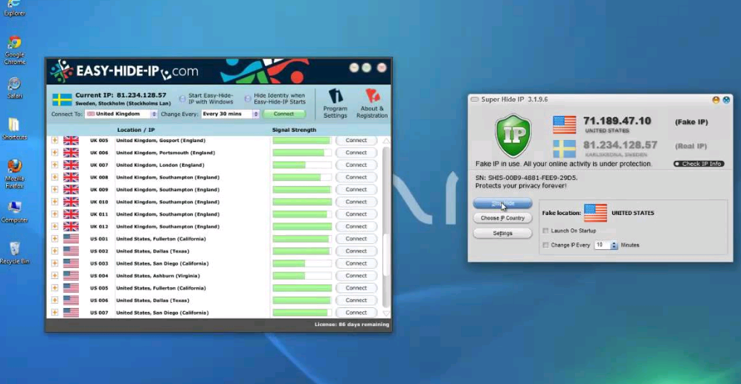Click the green Connect button in header
741x384 pixels.
(x=283, y=114)
